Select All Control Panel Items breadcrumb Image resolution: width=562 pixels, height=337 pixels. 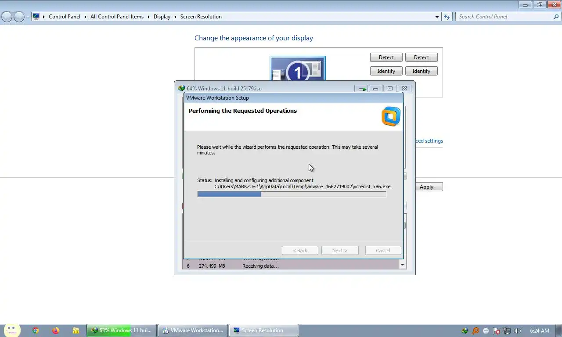[117, 17]
